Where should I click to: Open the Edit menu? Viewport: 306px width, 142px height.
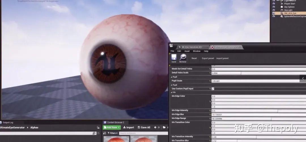coord(179,51)
